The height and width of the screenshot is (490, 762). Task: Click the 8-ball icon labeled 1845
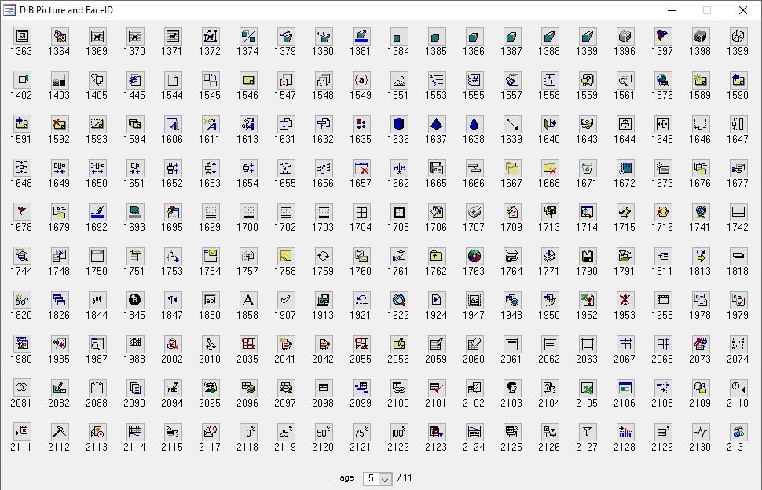pos(134,300)
